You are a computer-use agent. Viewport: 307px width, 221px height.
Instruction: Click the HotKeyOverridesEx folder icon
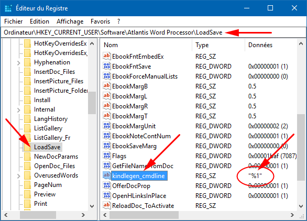(x=27, y=43)
